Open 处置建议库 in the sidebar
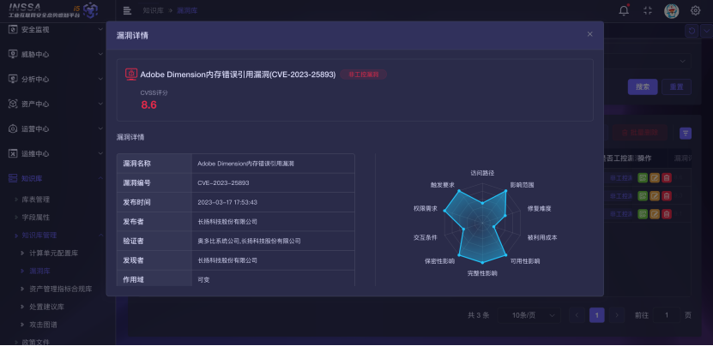 [46, 307]
